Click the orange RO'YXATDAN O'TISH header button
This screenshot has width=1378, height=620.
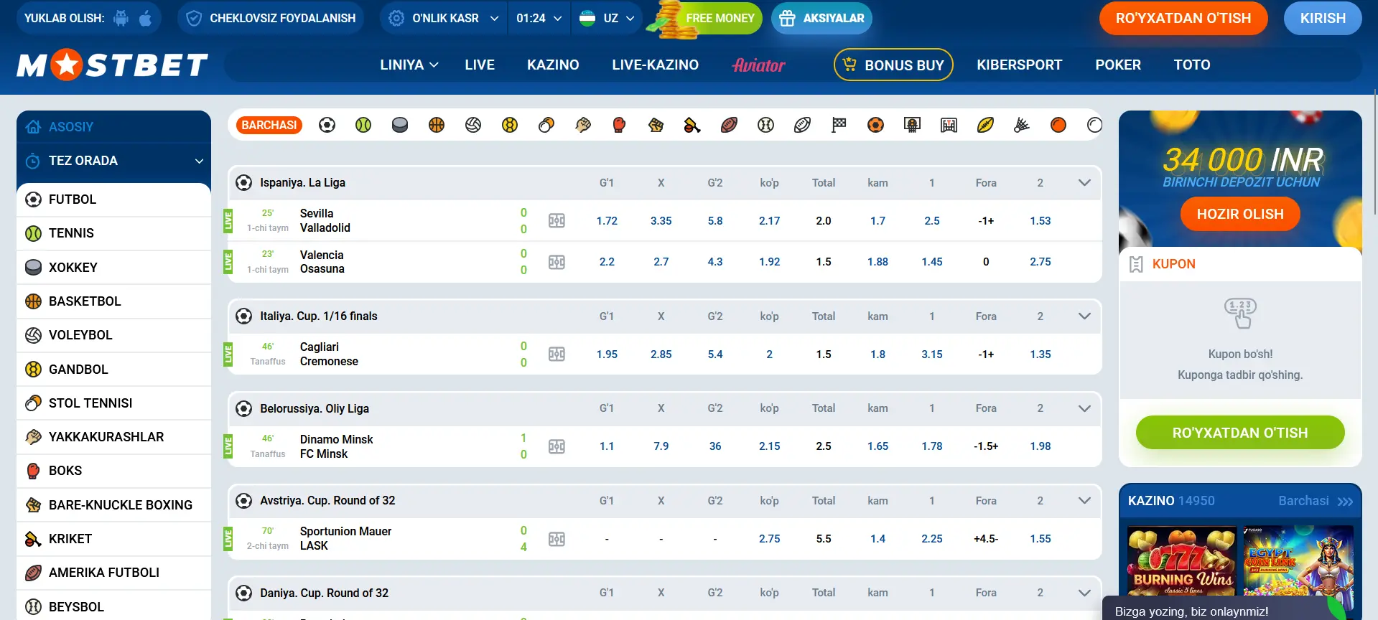(x=1183, y=18)
